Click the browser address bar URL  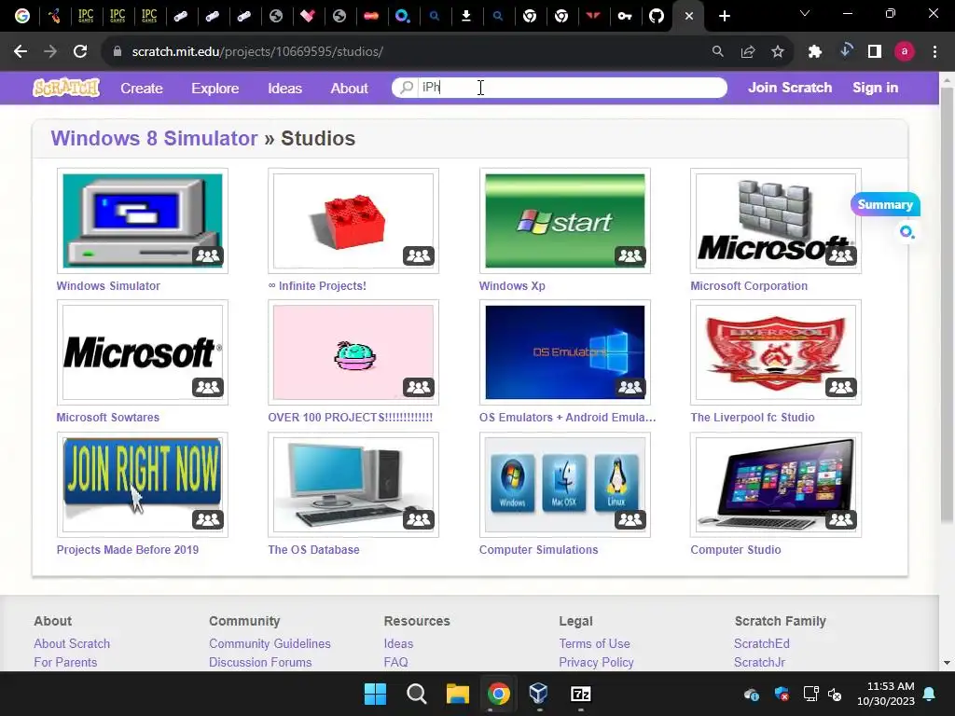coord(257,52)
